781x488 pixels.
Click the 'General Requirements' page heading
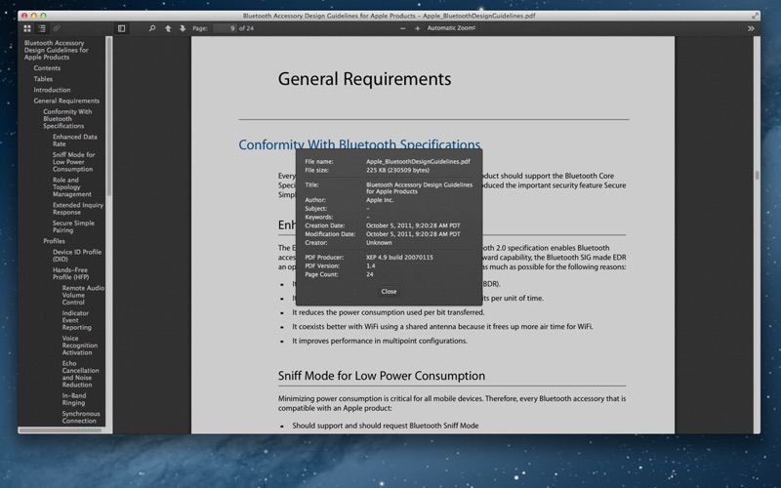click(364, 79)
